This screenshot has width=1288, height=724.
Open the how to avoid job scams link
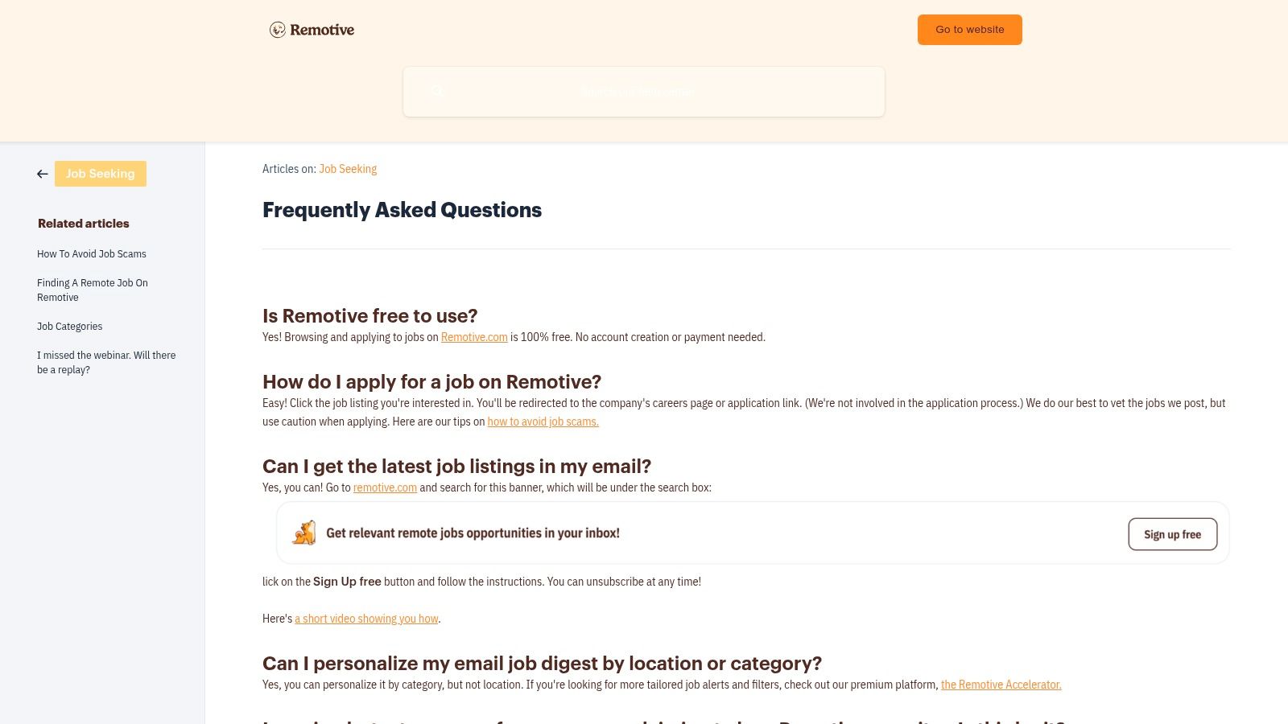click(x=543, y=422)
